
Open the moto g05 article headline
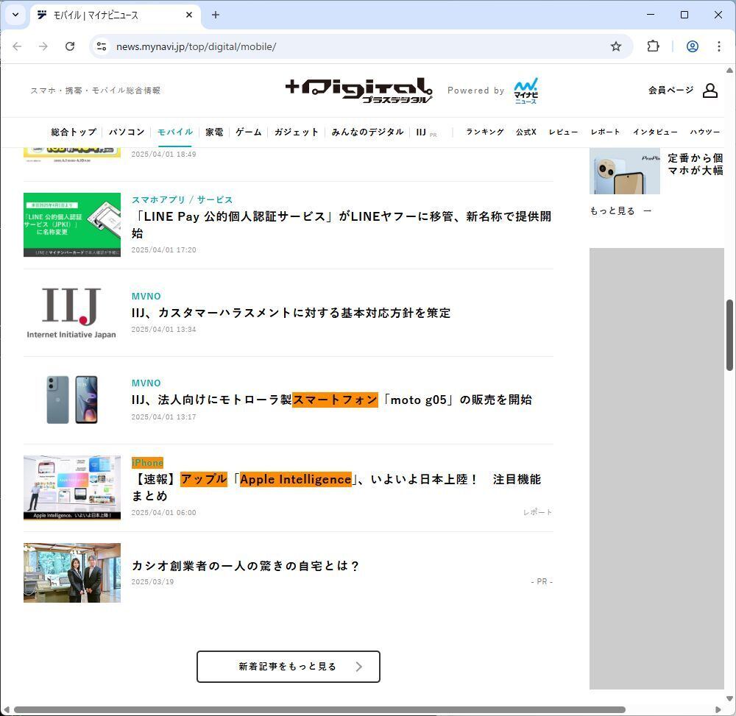pos(331,400)
